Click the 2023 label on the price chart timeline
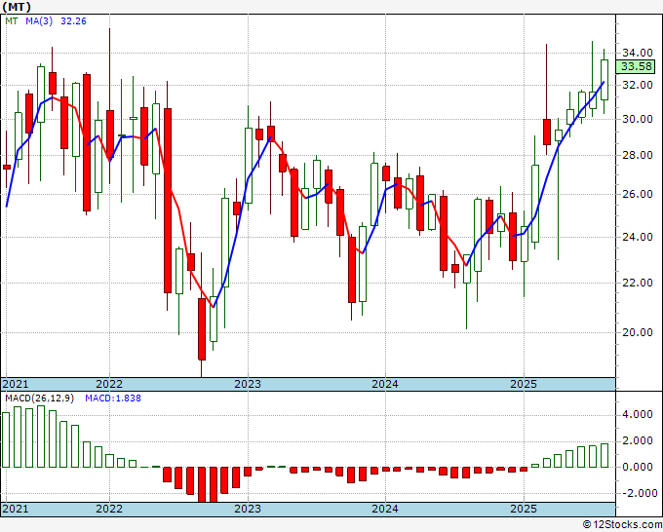This screenshot has width=663, height=532. [x=248, y=384]
